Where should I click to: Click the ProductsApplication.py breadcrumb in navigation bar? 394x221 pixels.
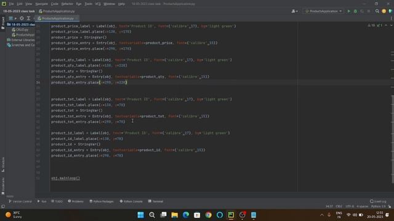[57, 11]
